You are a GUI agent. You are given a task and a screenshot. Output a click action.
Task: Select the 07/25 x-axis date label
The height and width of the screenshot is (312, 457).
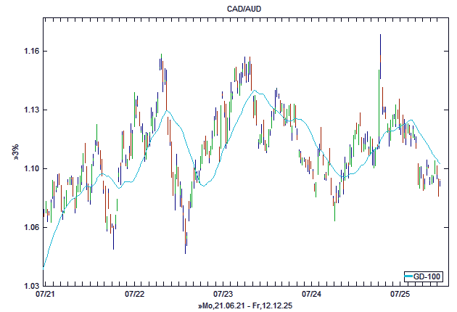coord(401,295)
